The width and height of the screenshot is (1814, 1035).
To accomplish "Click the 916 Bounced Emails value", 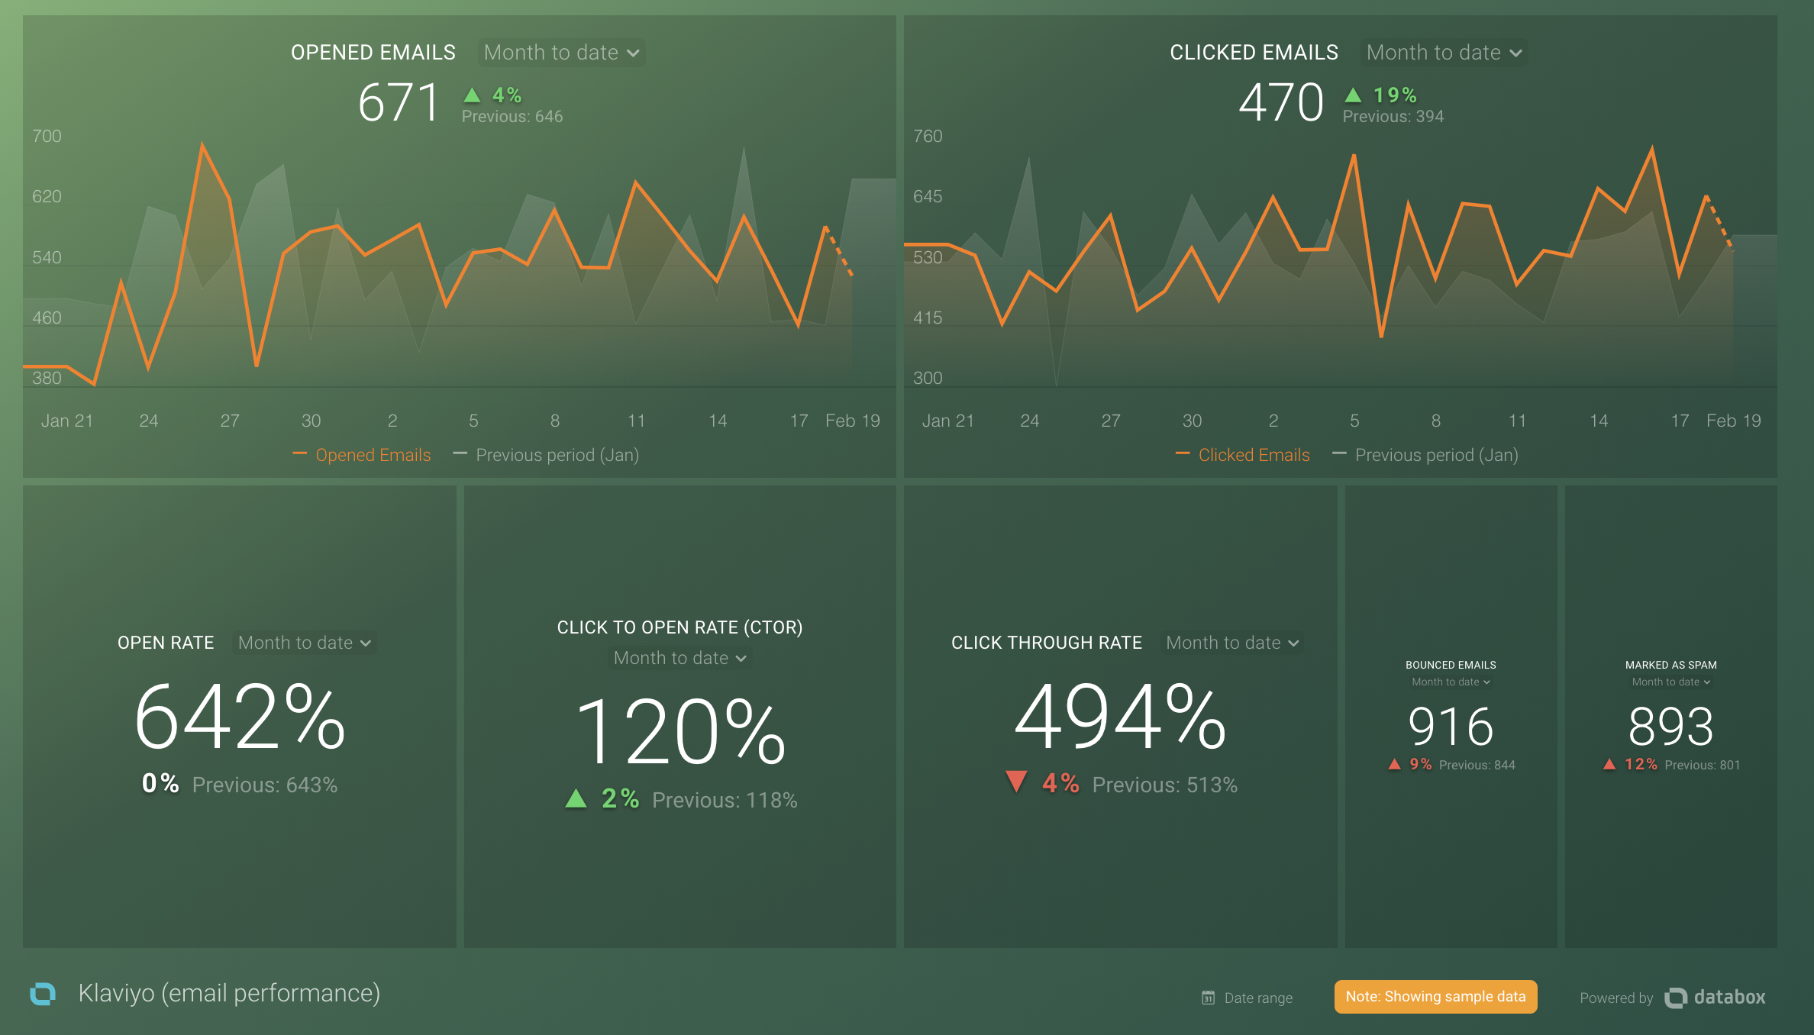I will click(x=1451, y=726).
